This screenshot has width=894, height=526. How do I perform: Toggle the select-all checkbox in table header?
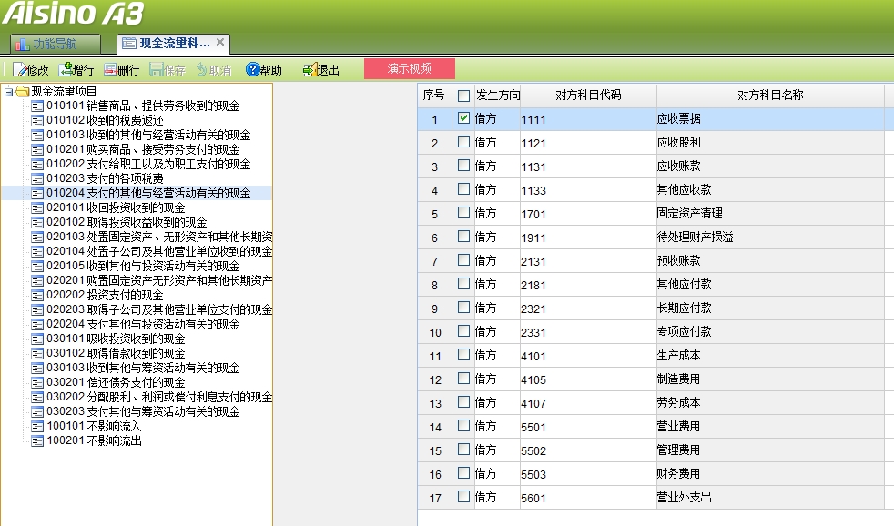464,96
